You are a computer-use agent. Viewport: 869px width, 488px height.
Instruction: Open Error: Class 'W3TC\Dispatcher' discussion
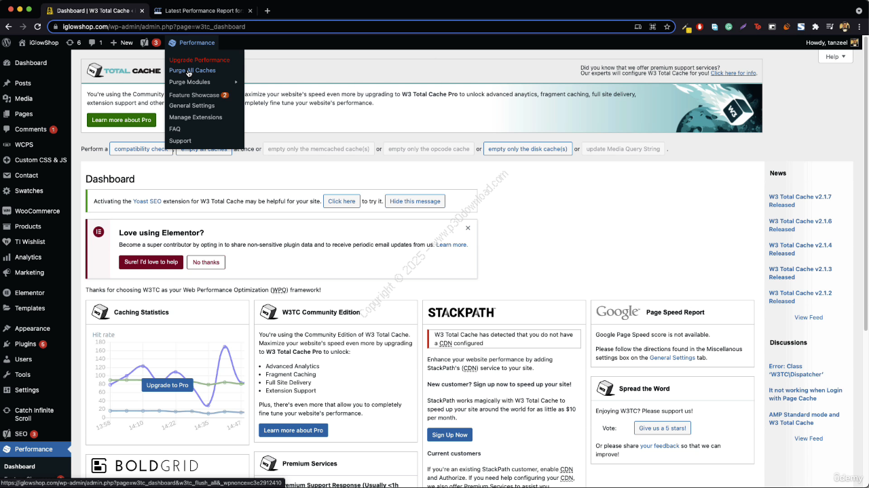coord(796,370)
